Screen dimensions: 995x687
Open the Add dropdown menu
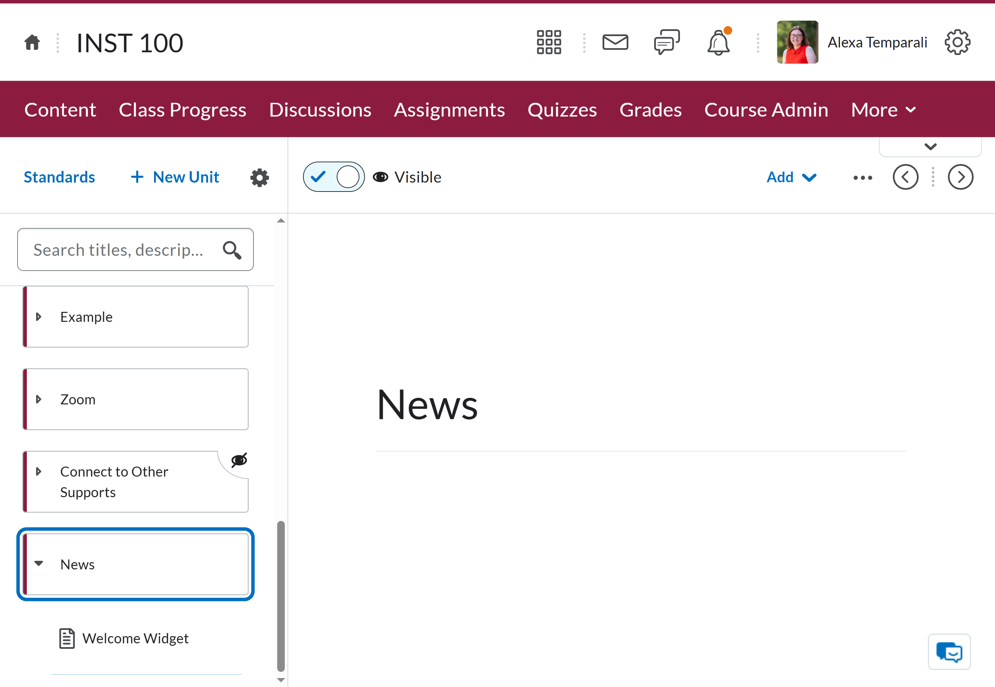791,177
